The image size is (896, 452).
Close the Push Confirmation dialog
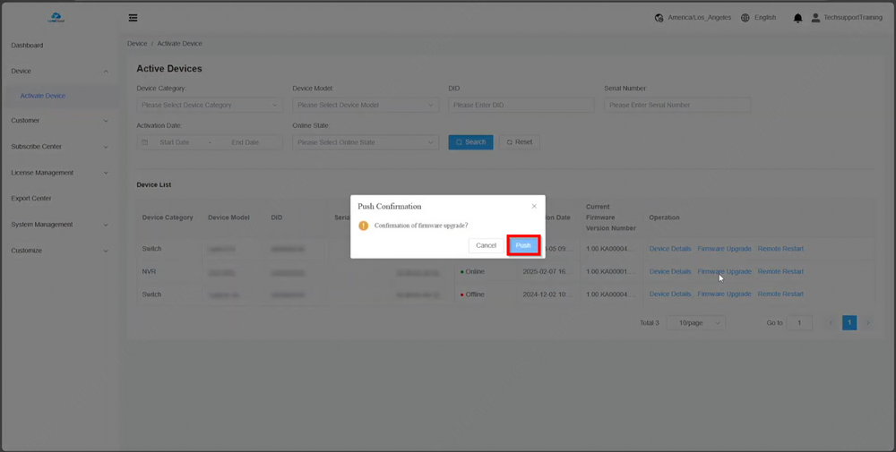(x=534, y=206)
